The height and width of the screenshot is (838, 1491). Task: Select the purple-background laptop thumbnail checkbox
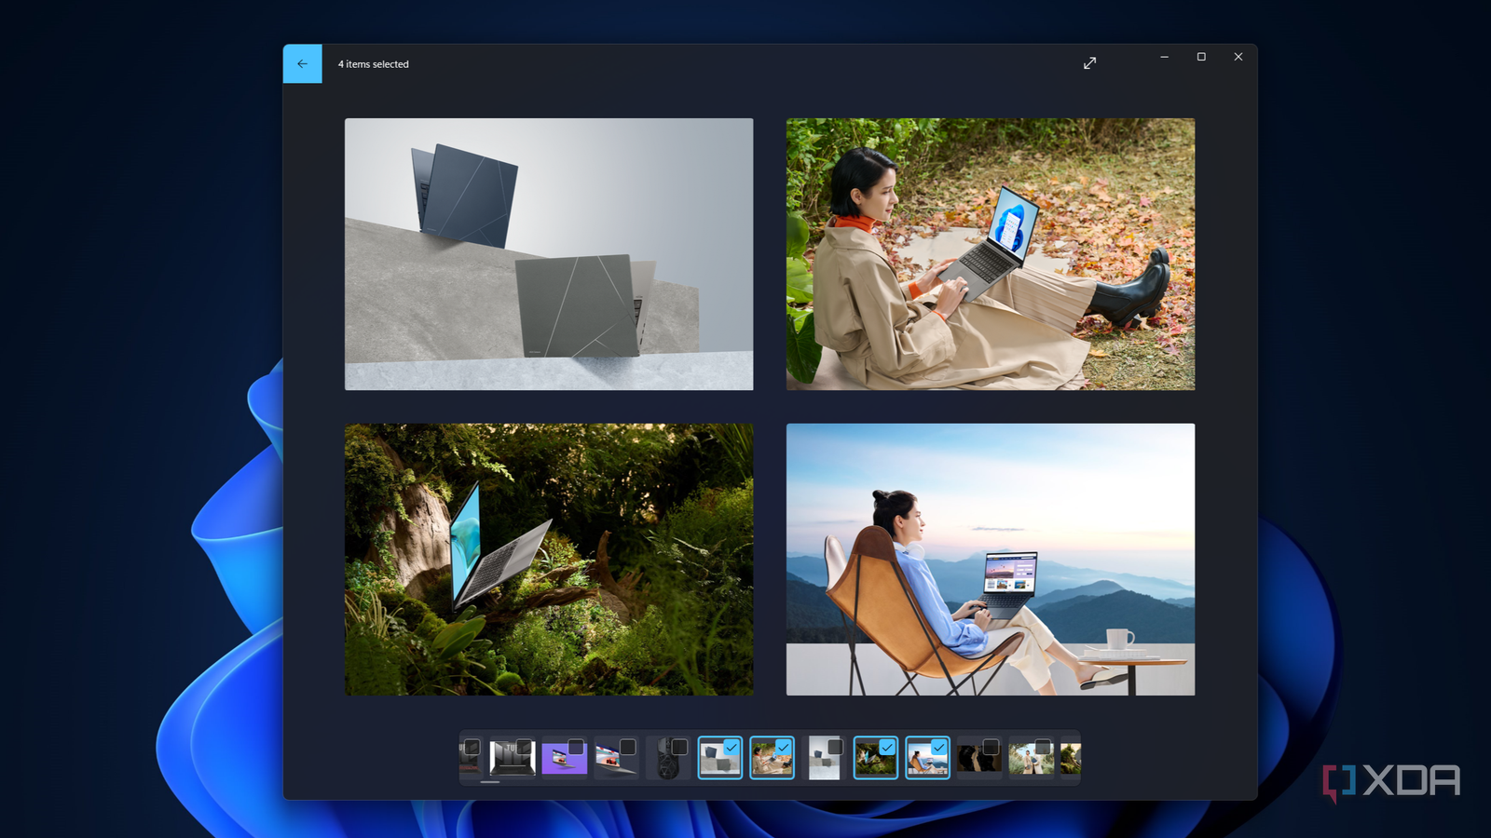click(575, 746)
